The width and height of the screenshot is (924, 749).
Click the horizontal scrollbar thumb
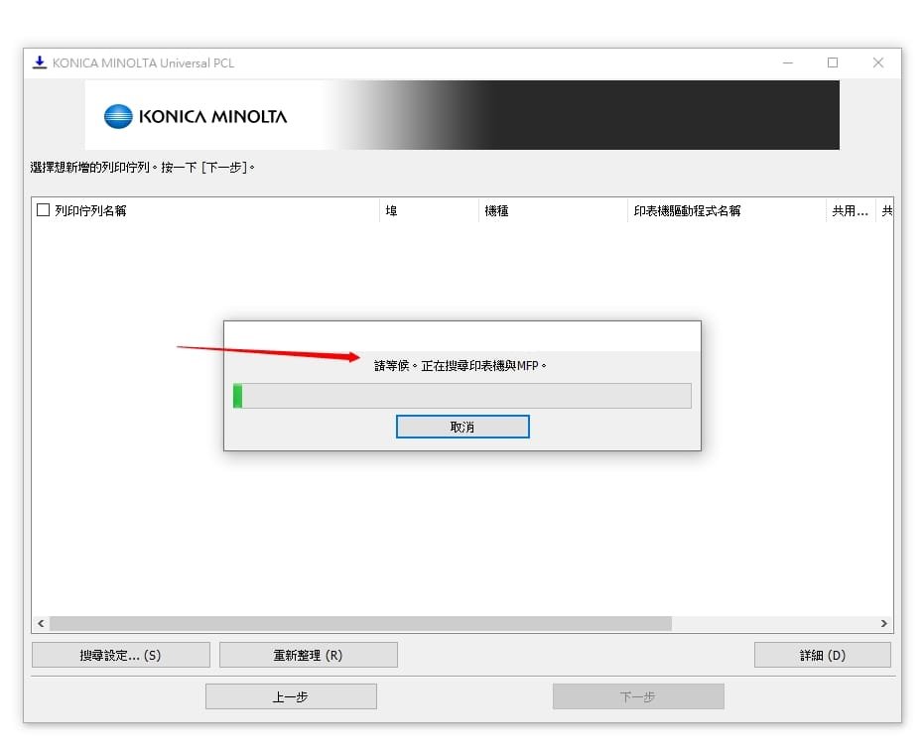pos(360,624)
